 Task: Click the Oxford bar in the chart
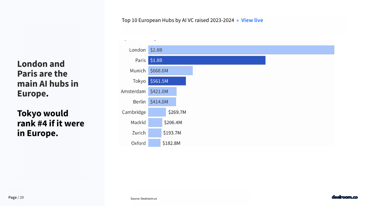(154, 143)
